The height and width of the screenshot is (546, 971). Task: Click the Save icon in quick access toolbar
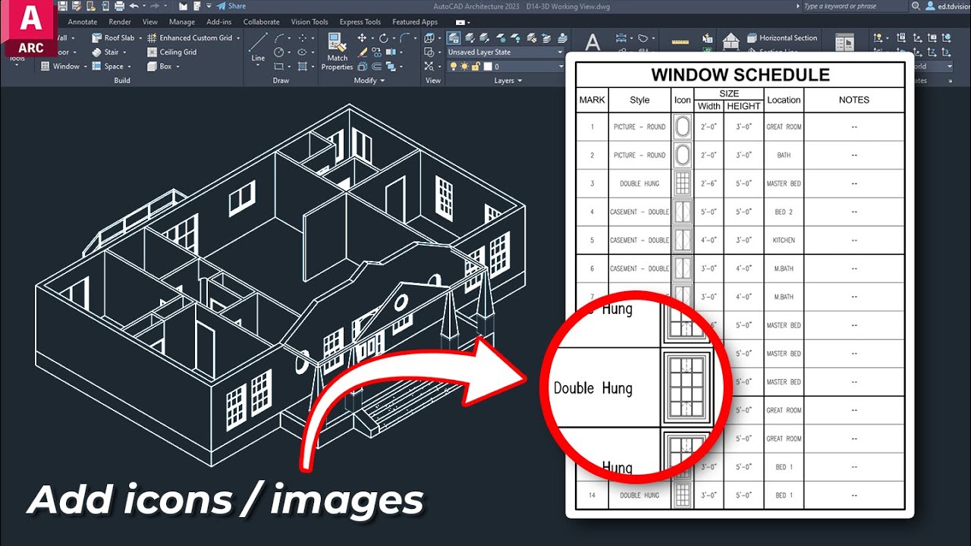(x=62, y=6)
